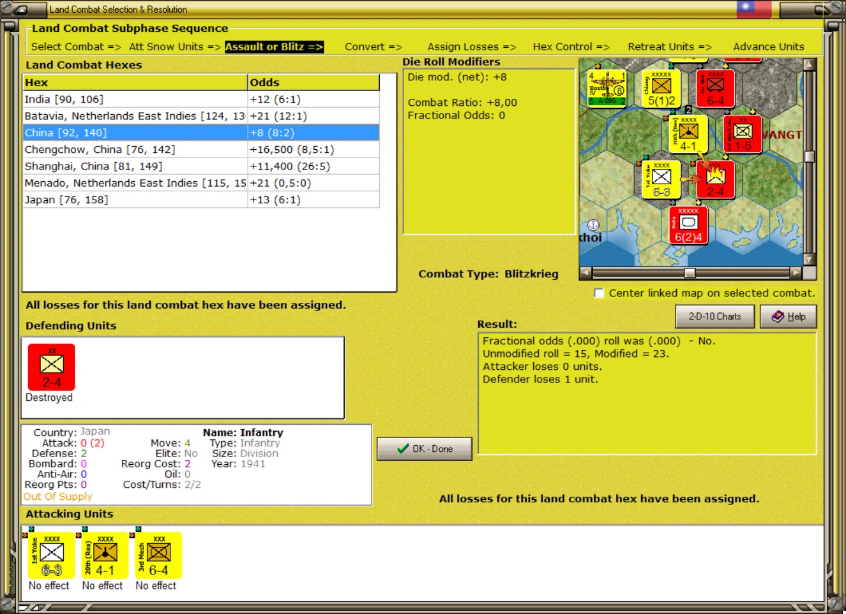Click the Defender loses 1 unit result line
Screen dimensions: 846x614
[x=540, y=379]
